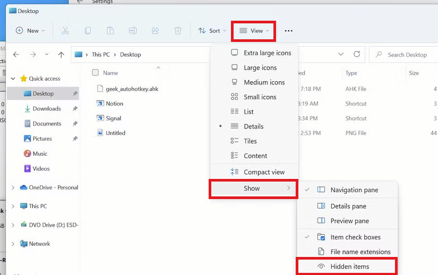Open the View dropdown menu
438x275 pixels.
click(x=254, y=31)
